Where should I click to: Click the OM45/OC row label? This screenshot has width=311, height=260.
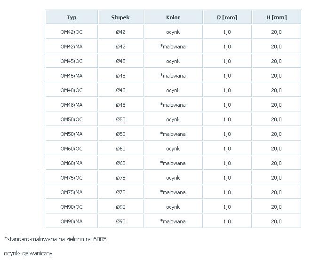pyautogui.click(x=72, y=61)
